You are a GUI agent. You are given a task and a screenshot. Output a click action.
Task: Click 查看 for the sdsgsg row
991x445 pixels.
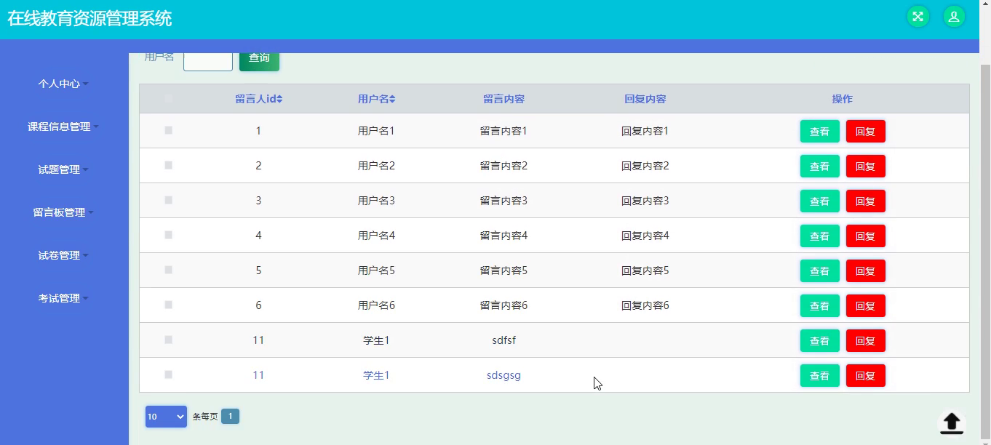819,376
